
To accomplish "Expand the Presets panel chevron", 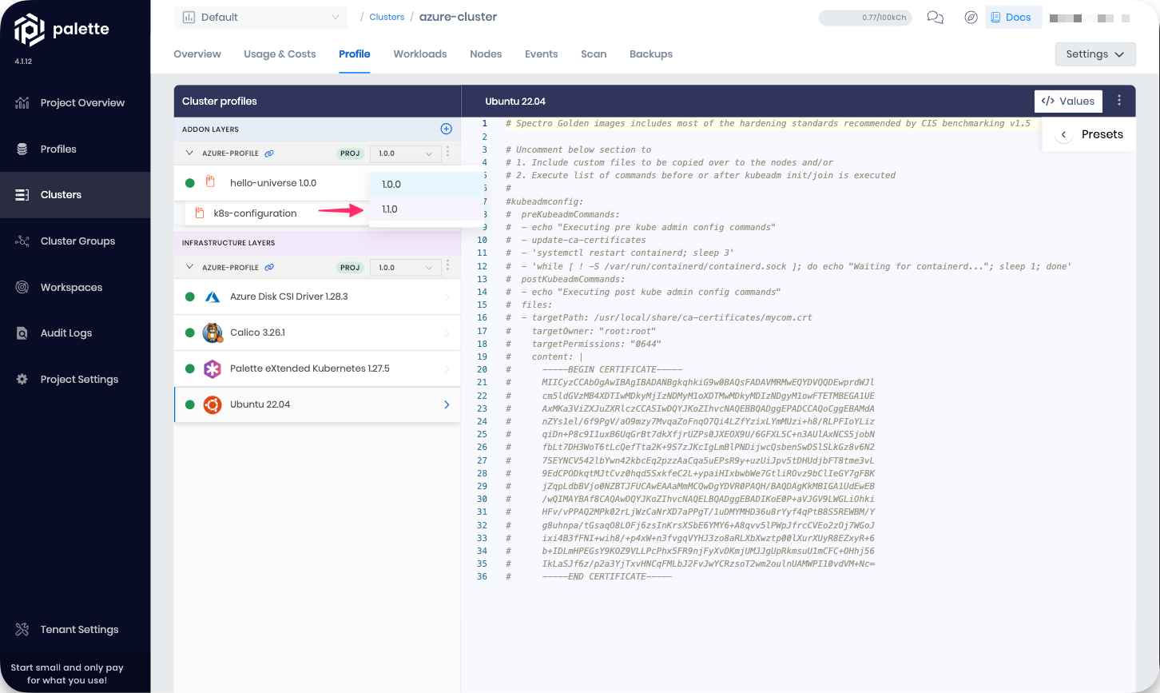I will click(1063, 135).
